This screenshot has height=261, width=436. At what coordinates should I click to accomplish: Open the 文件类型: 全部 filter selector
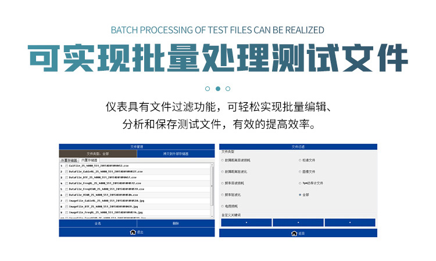tap(98, 154)
